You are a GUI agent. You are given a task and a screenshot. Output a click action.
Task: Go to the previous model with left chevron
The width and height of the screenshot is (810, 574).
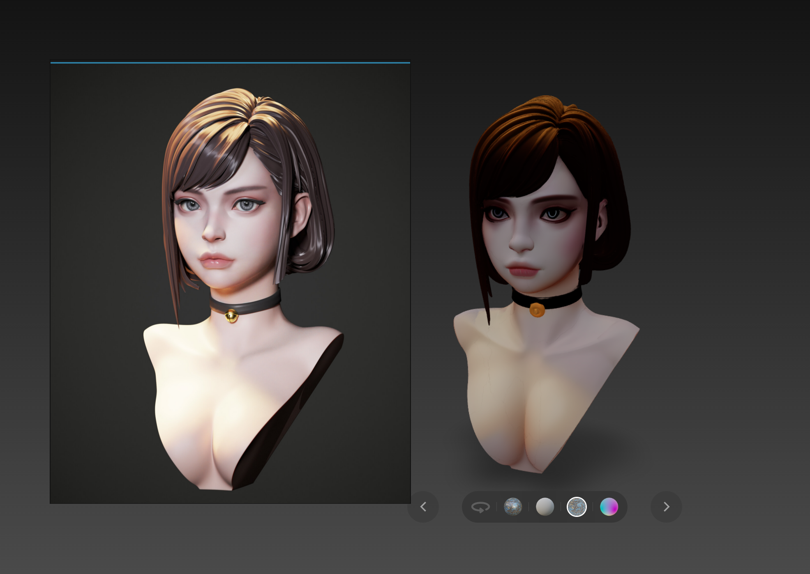(423, 507)
